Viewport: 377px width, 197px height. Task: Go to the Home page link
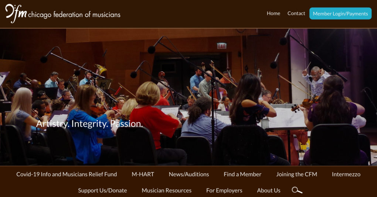[x=274, y=13]
